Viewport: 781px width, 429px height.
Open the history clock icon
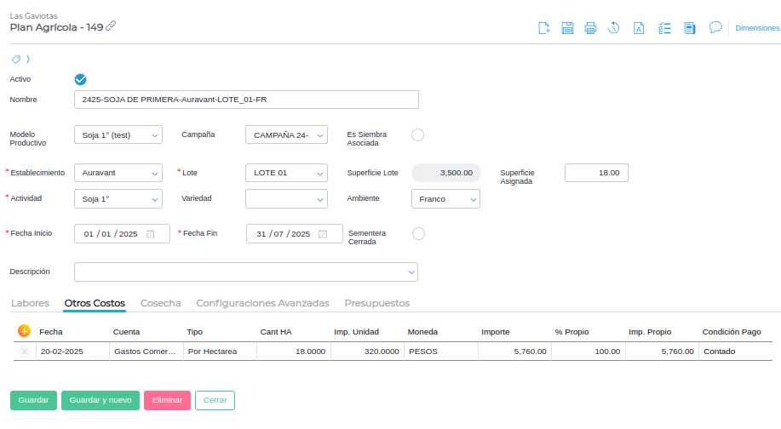click(614, 28)
